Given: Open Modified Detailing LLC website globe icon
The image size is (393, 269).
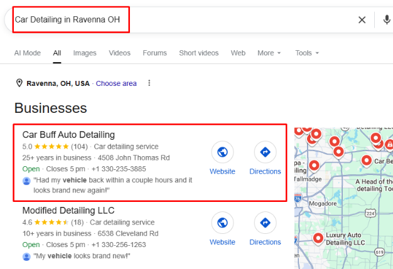Looking at the screenshot, I should pyautogui.click(x=222, y=223).
